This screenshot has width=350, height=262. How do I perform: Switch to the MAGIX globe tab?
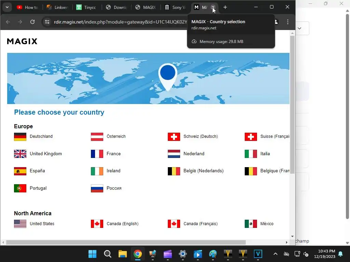tap(146, 8)
